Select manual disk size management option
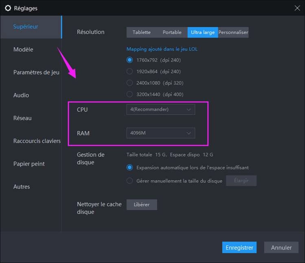The image size is (305, 263). pos(130,181)
